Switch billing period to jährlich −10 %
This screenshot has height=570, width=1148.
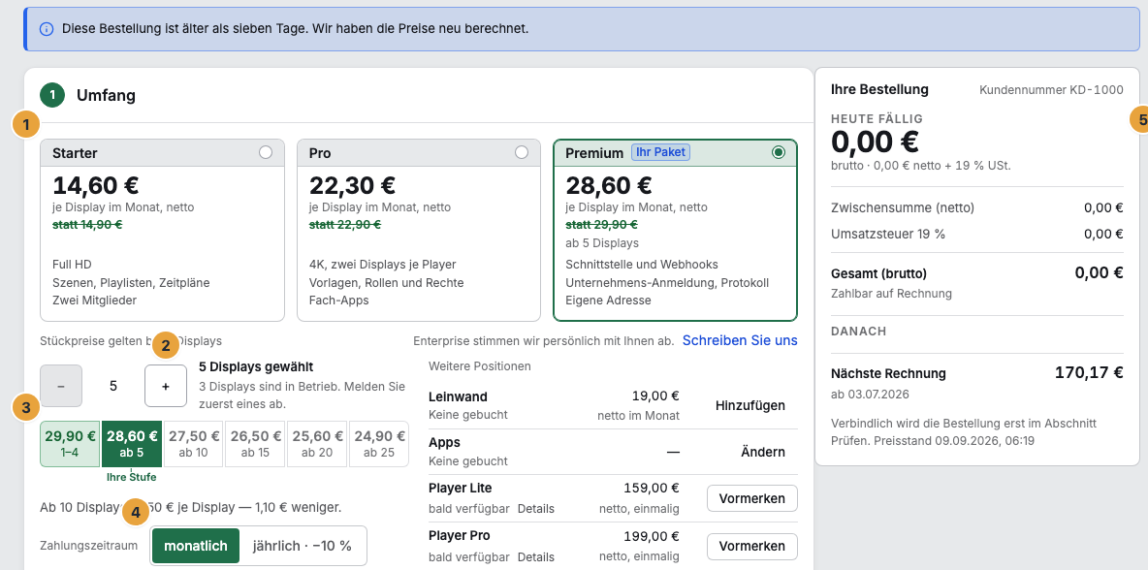tap(303, 546)
